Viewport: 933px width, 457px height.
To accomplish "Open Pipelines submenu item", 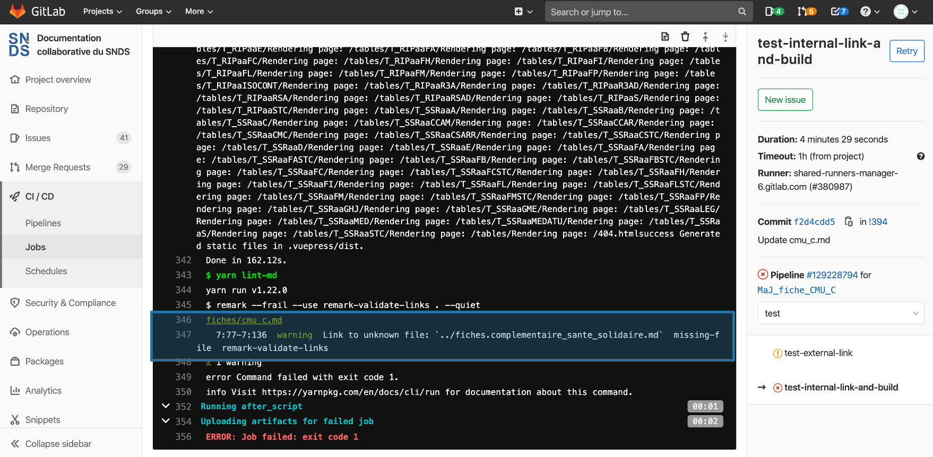I will click(43, 223).
